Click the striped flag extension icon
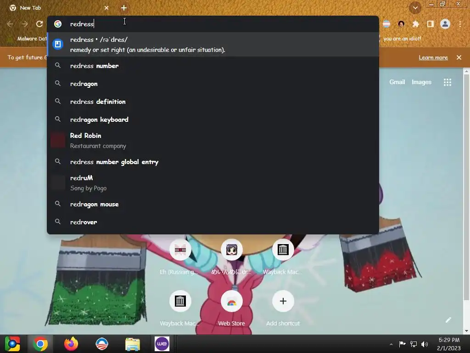Image resolution: width=470 pixels, height=353 pixels. [x=386, y=24]
